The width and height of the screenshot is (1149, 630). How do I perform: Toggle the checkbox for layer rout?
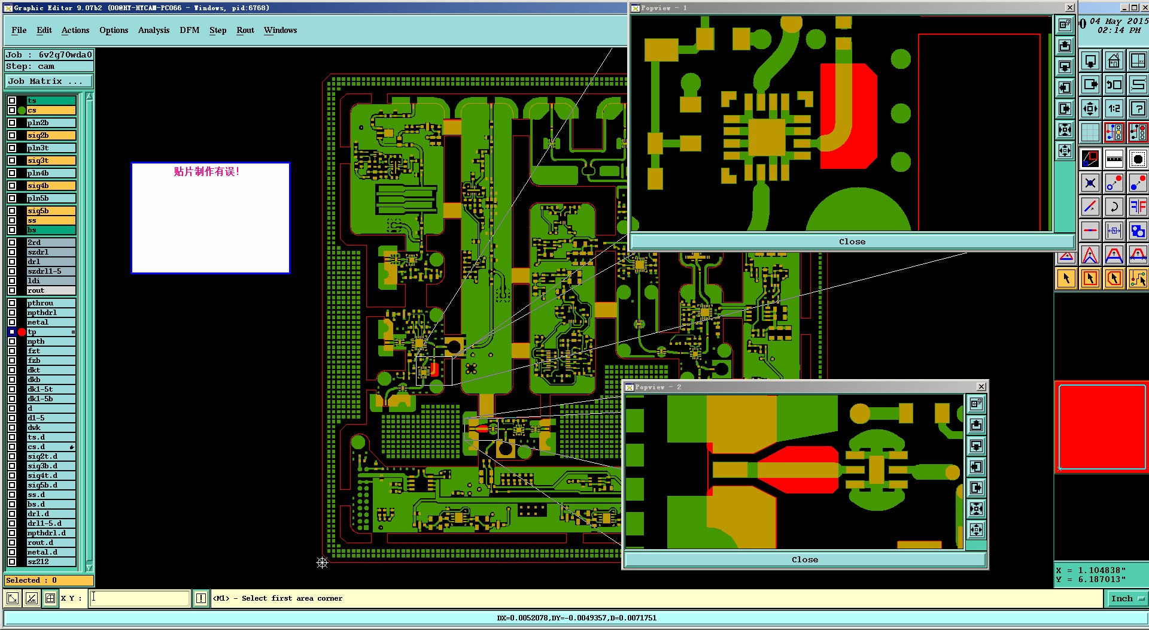coord(12,290)
